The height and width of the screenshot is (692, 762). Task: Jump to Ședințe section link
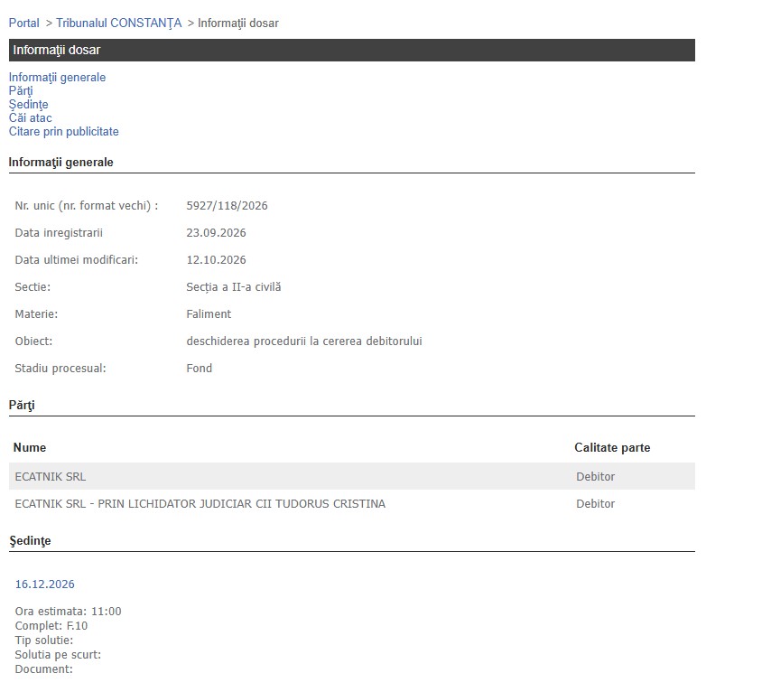[28, 105]
